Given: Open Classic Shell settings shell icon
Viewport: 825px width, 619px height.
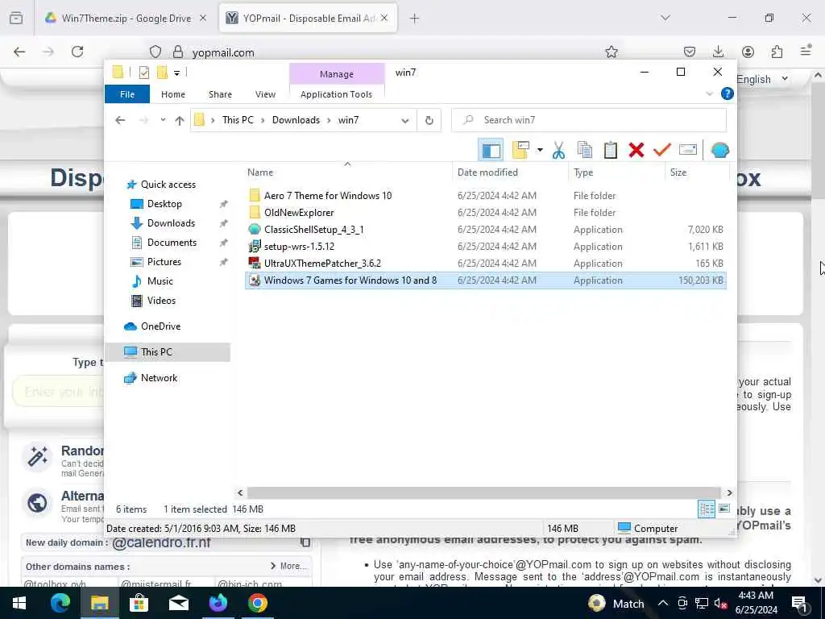Looking at the screenshot, I should coord(719,151).
